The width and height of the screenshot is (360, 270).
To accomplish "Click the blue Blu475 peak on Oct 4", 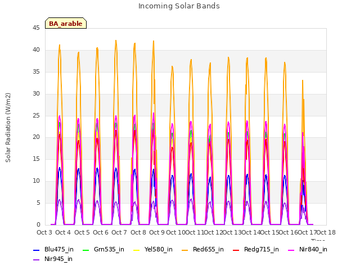I will click(x=60, y=168).
